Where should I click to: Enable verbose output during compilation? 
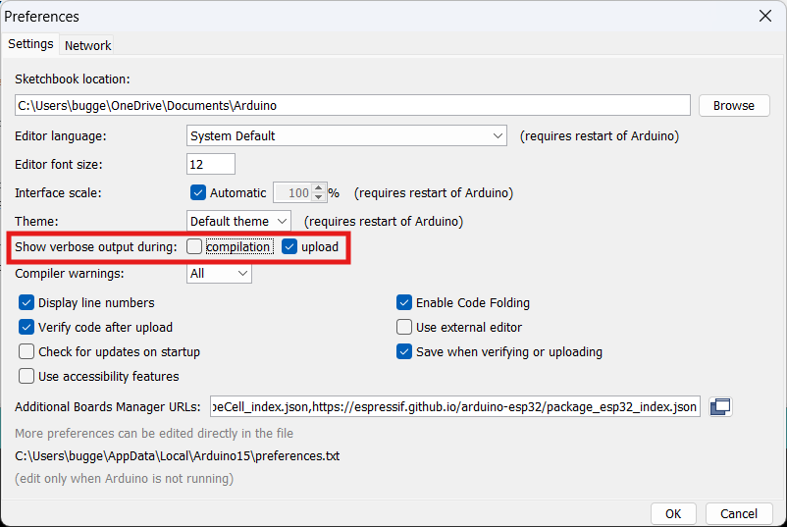tap(194, 246)
